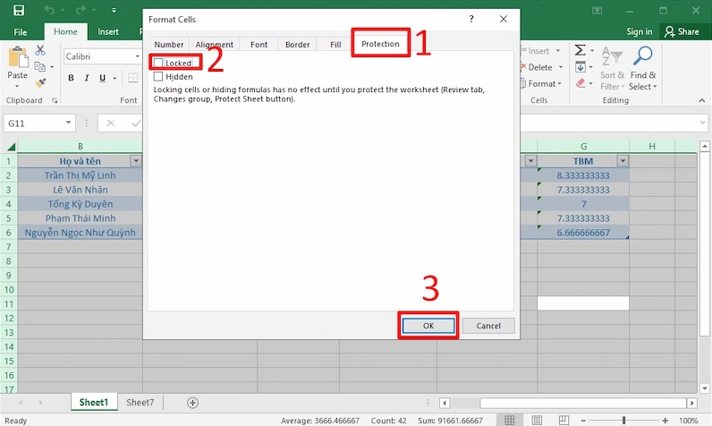The height and width of the screenshot is (426, 712).
Task: Adjust the zoom slider handle
Action: click(x=623, y=421)
